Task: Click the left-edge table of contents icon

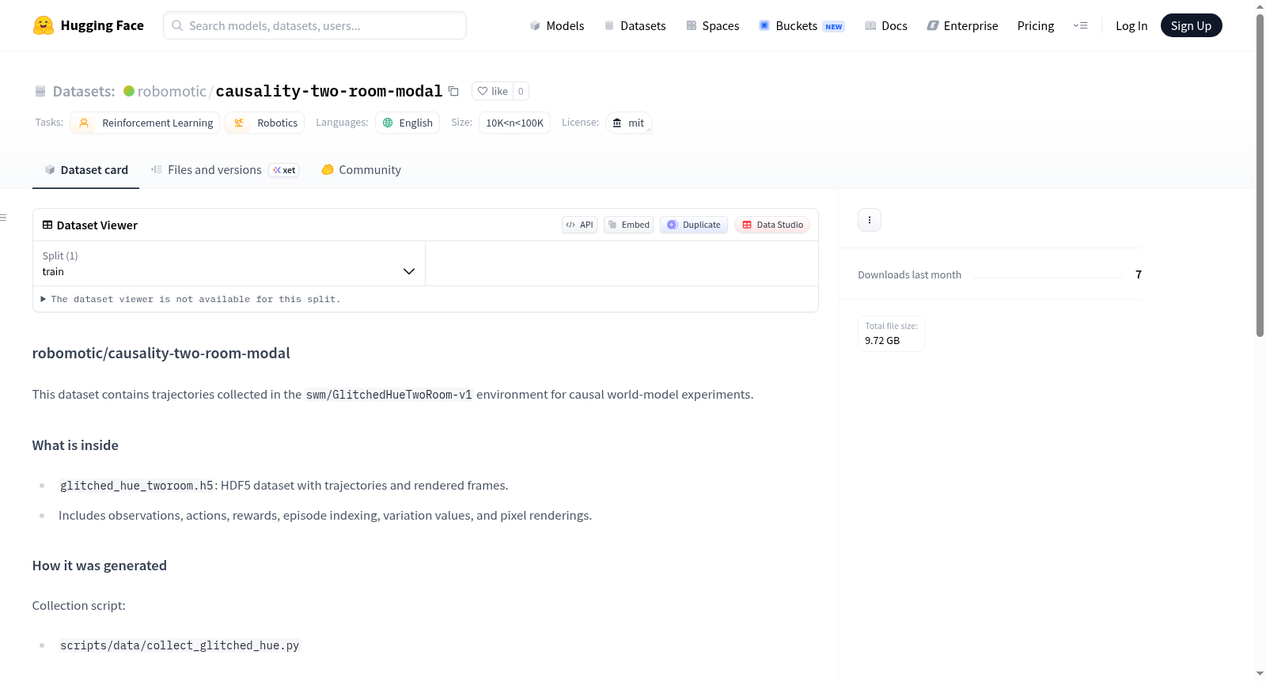Action: click(4, 218)
